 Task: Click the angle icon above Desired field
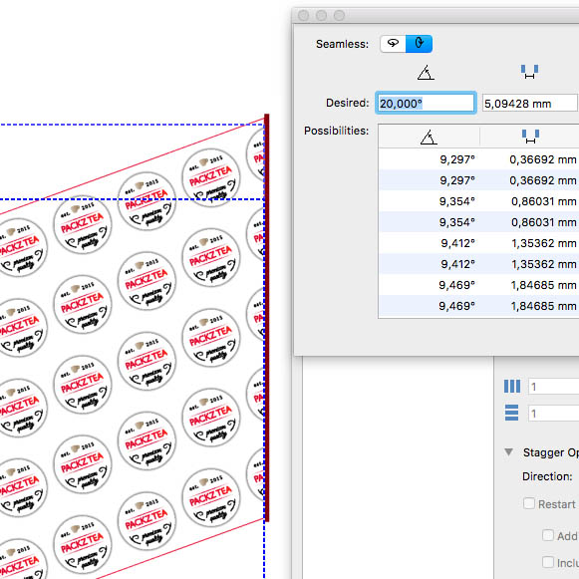coord(426,73)
